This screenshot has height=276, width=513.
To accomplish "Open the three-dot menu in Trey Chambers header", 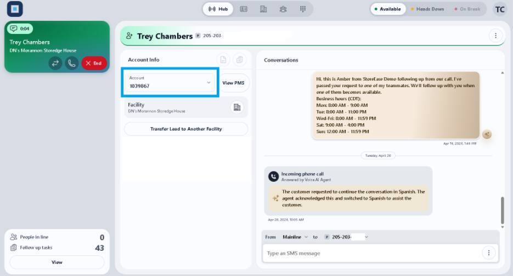I will [x=495, y=36].
